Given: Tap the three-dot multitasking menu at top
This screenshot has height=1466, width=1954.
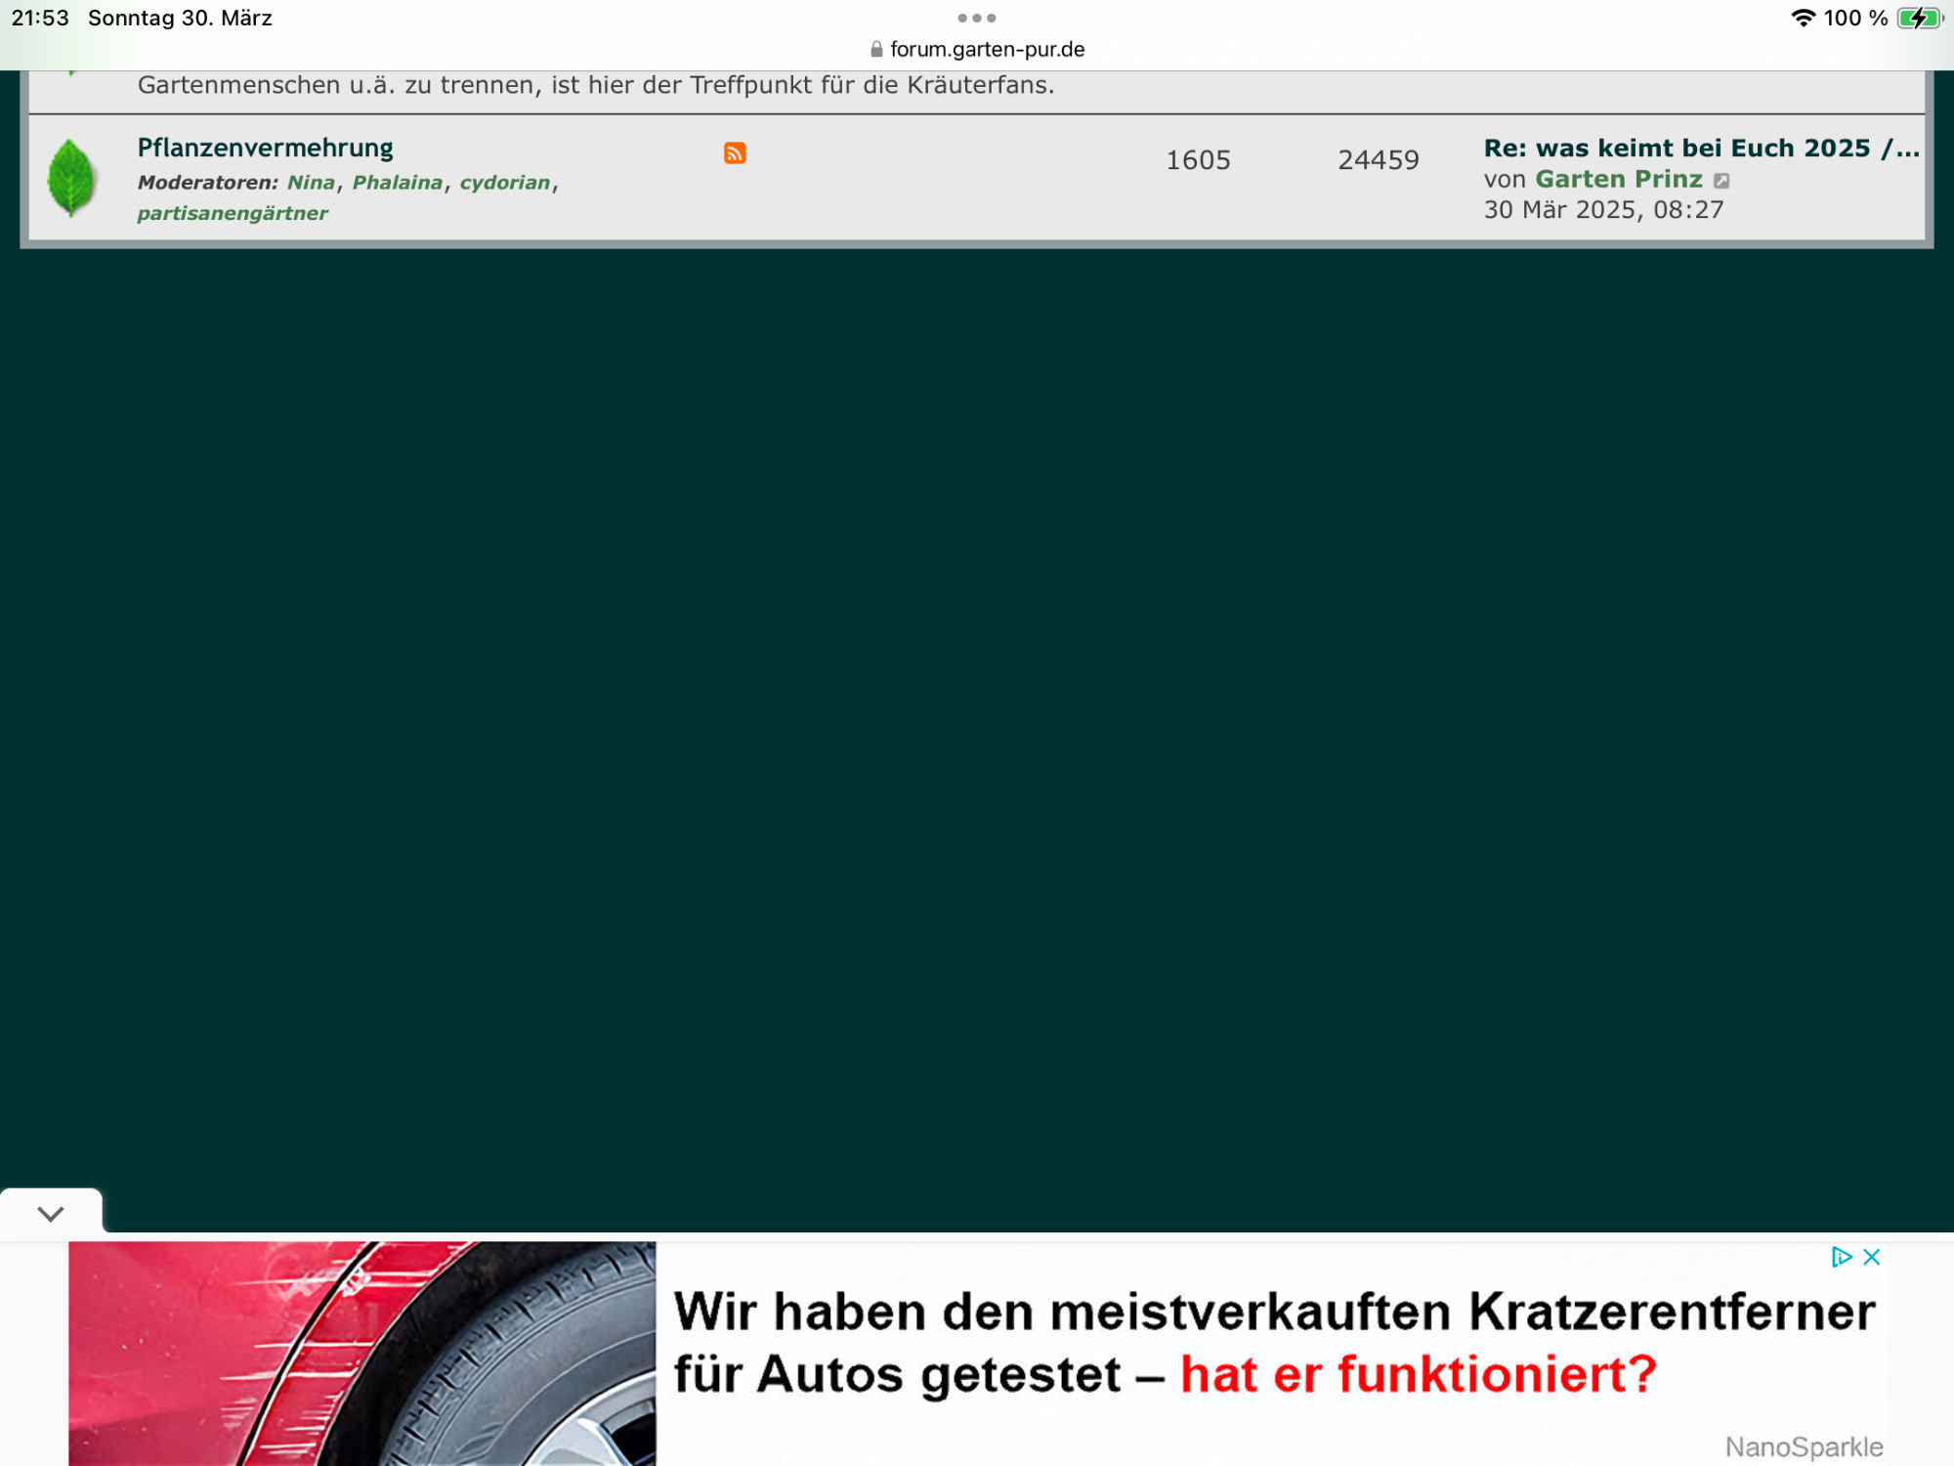Looking at the screenshot, I should point(977,18).
